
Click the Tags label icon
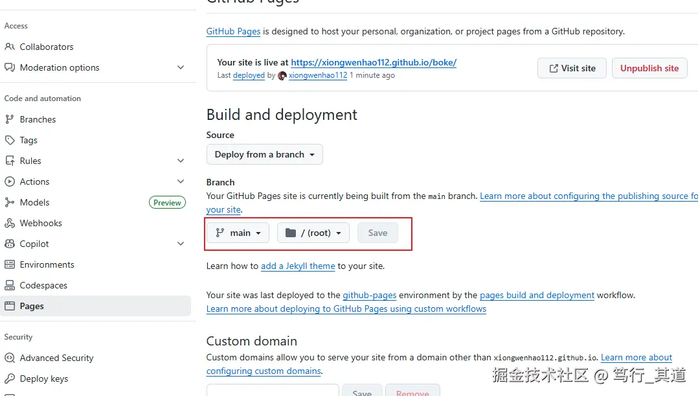(x=10, y=140)
